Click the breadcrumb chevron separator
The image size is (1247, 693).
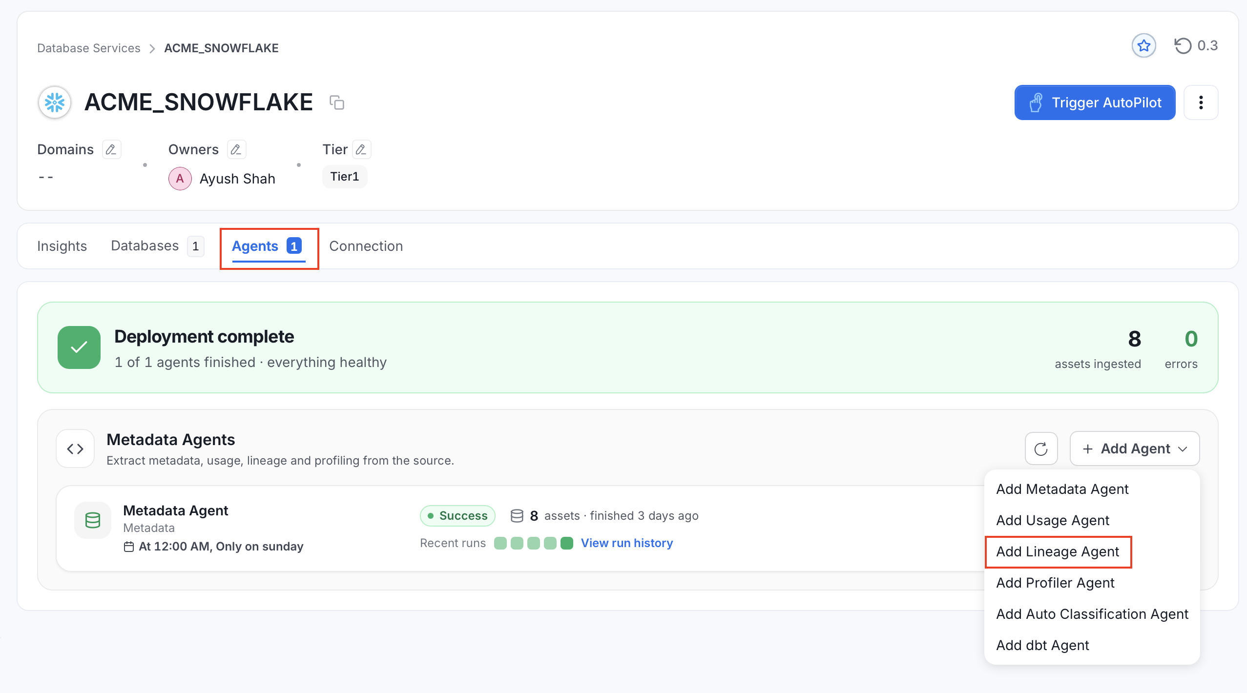point(152,48)
